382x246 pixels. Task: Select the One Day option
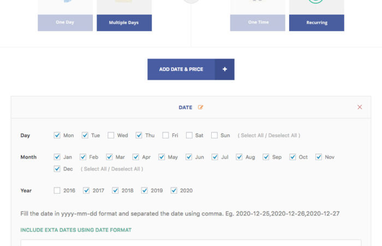(x=65, y=22)
